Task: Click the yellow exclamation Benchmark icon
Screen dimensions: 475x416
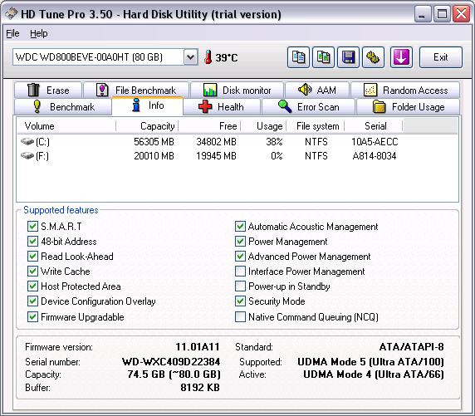Action: [37, 106]
